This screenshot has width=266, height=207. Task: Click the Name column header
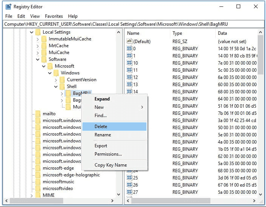(148, 33)
